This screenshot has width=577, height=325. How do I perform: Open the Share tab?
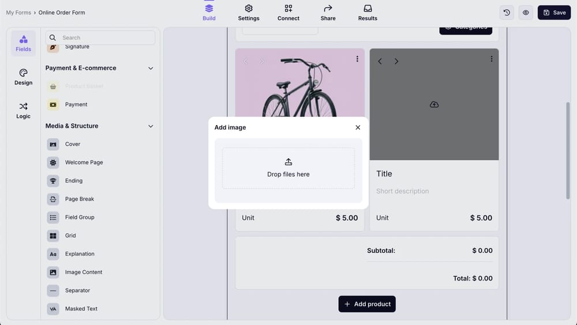point(328,13)
